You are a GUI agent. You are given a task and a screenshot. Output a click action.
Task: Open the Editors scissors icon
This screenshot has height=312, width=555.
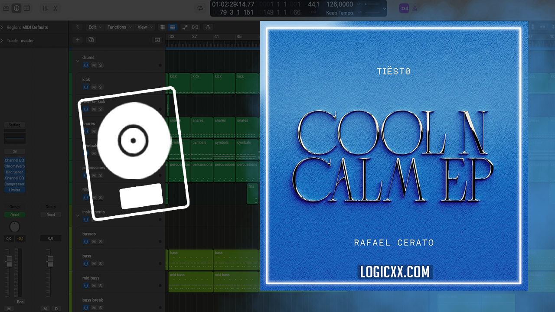pos(55,8)
